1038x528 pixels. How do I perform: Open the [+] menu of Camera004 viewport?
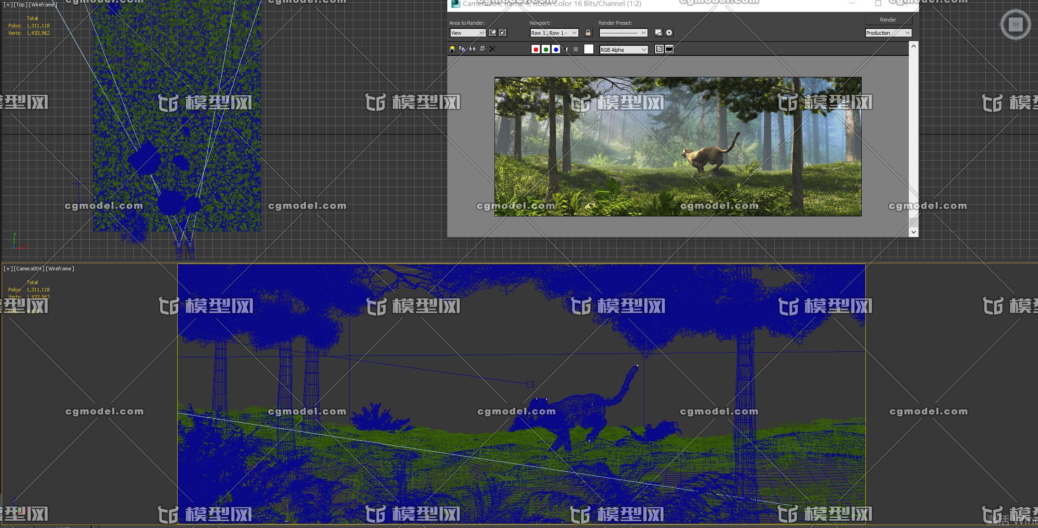(8, 269)
